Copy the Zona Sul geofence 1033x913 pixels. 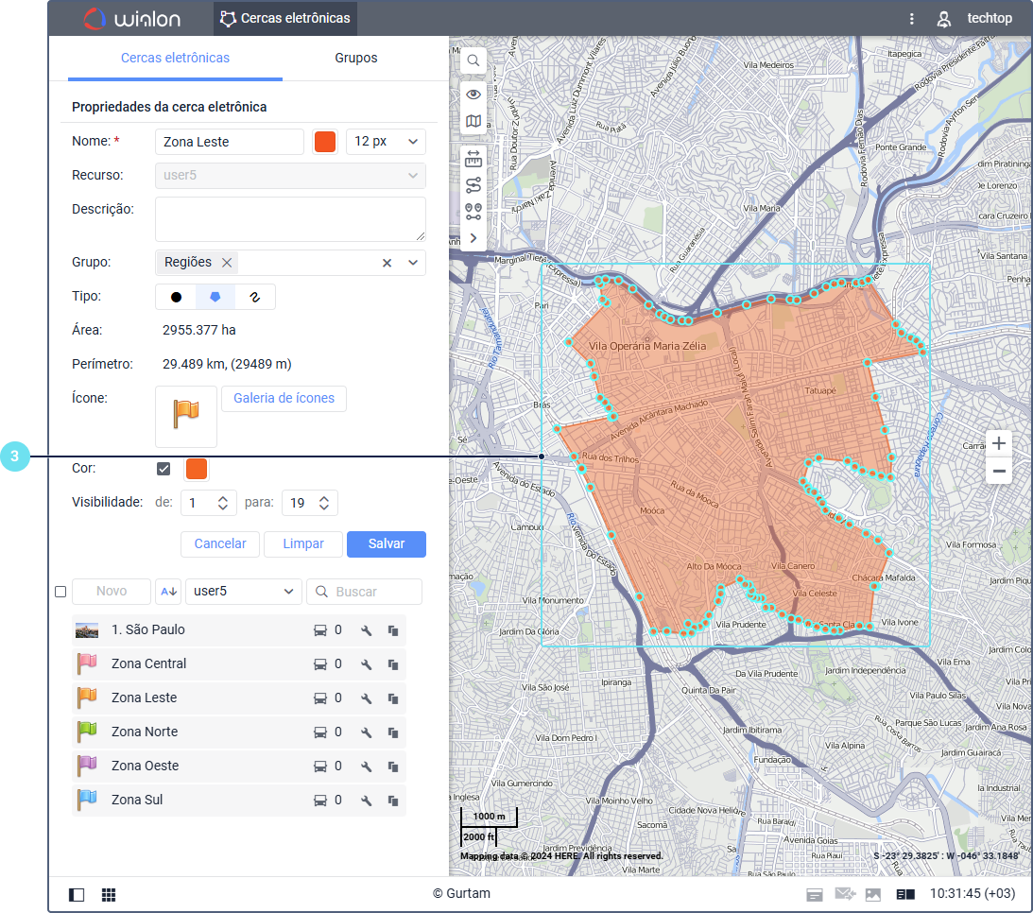(x=392, y=801)
